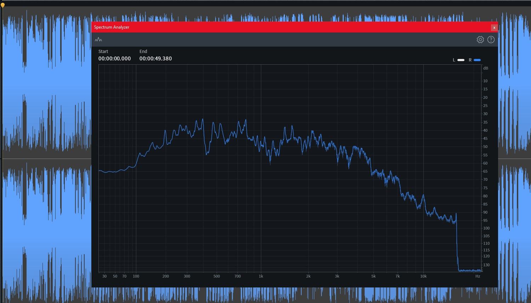Image resolution: width=531 pixels, height=303 pixels.
Task: Click the 5k frequency axis label
Action: point(373,276)
